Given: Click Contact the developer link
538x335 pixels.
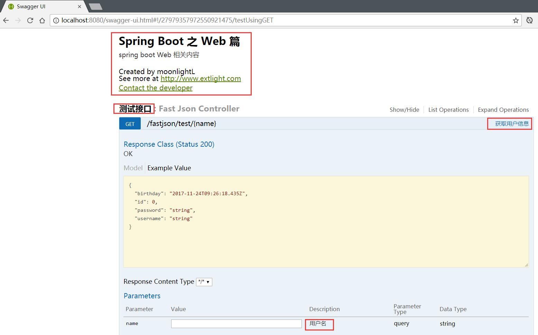Looking at the screenshot, I should pyautogui.click(x=156, y=88).
